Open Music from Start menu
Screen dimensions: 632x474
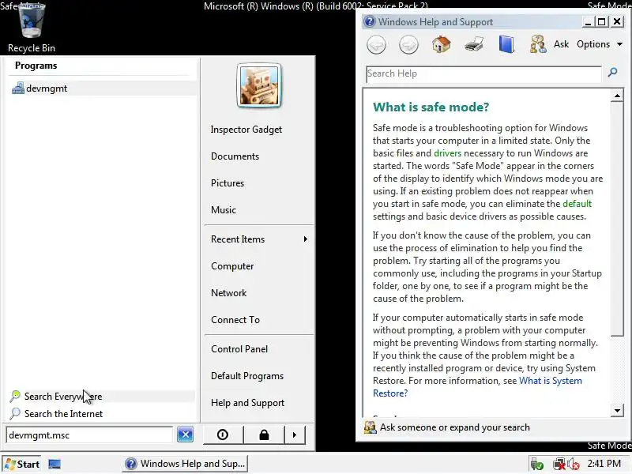click(224, 210)
